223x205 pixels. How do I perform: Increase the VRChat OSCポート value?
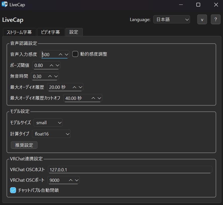pyautogui.click(x=71, y=180)
